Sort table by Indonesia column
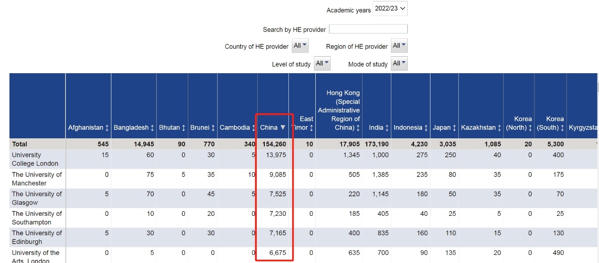Screen dimensions: 599x263 (411, 127)
